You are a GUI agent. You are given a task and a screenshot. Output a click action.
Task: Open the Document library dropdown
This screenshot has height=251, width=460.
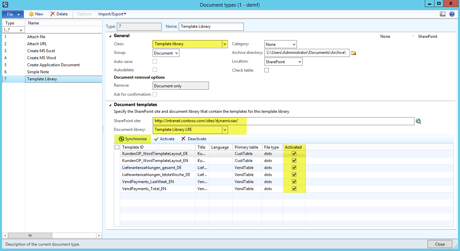click(x=225, y=130)
